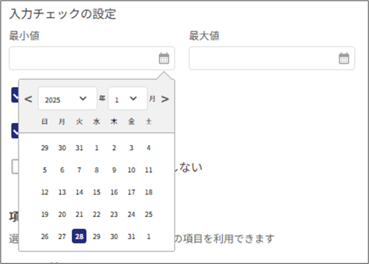The image size is (369, 264).
Task: Uncheck the first checked checkbox below 最小値
Action: pos(15,95)
